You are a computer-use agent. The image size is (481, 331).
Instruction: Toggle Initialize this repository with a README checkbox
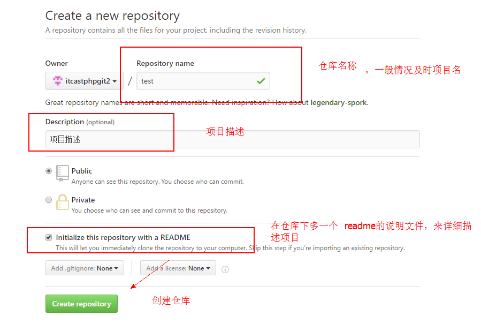(49, 237)
